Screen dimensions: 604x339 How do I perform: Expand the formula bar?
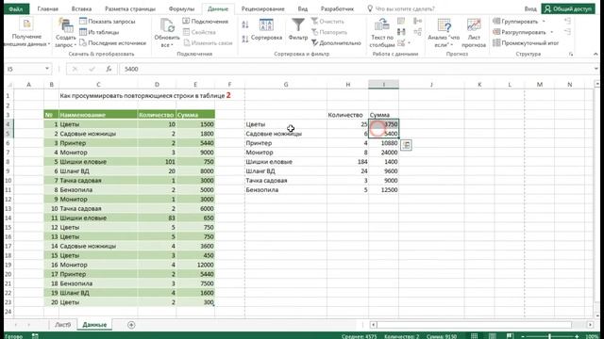pos(596,69)
